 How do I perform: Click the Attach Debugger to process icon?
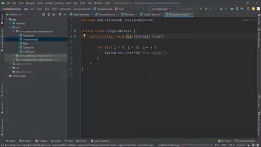[221, 9]
